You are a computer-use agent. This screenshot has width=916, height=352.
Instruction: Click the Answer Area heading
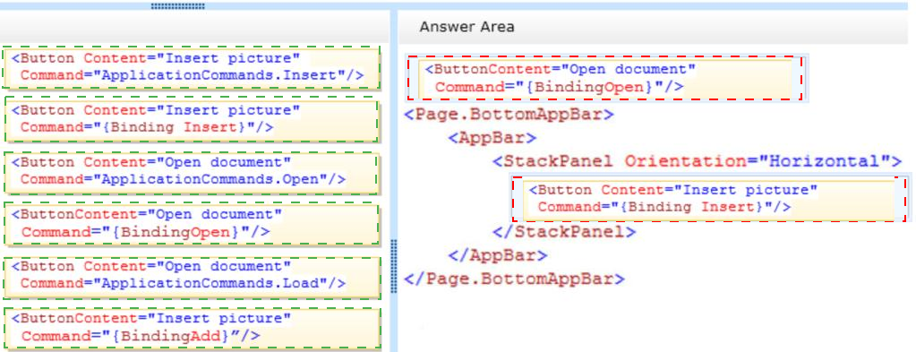(x=467, y=26)
